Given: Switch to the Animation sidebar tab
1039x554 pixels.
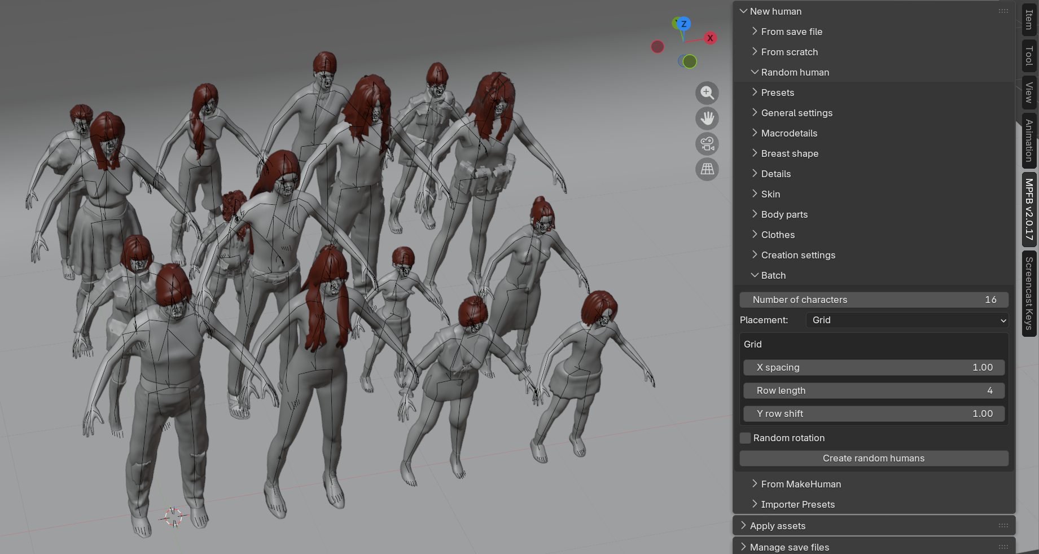Looking at the screenshot, I should pyautogui.click(x=1029, y=140).
